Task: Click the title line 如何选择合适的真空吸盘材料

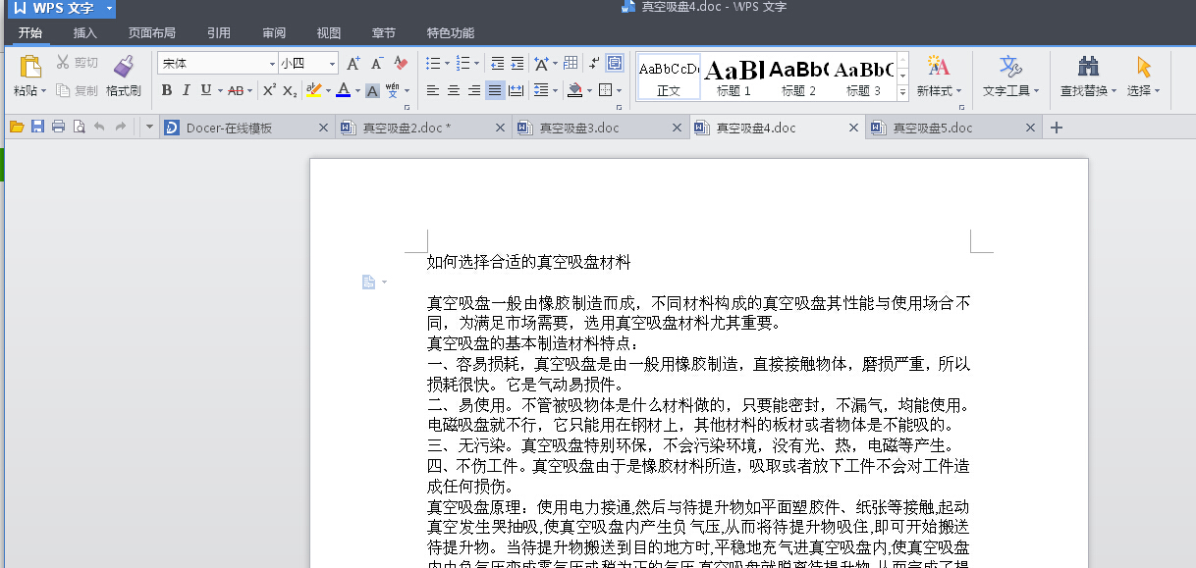Action: point(528,262)
